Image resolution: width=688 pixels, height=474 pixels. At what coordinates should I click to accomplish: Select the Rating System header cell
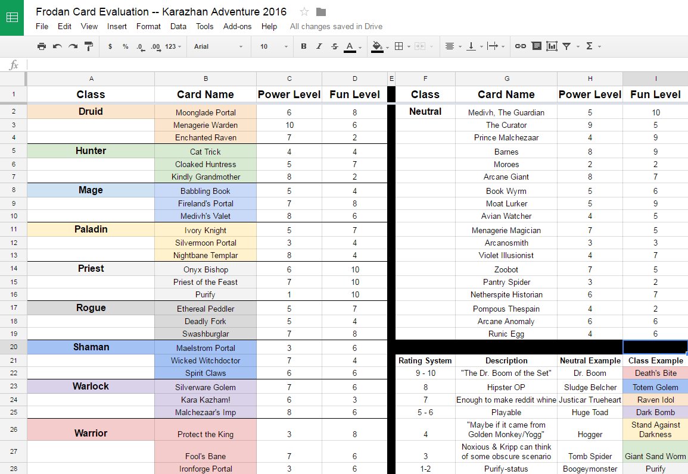pyautogui.click(x=425, y=360)
